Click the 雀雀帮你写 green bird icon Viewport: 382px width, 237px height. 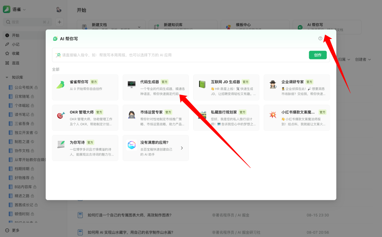click(x=61, y=85)
